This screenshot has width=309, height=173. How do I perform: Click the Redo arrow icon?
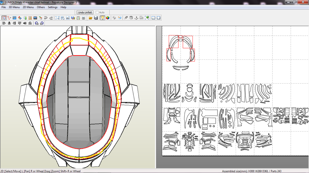[51, 18]
